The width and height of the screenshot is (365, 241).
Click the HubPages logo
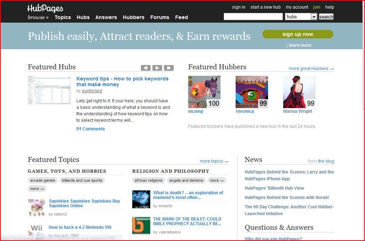point(45,8)
